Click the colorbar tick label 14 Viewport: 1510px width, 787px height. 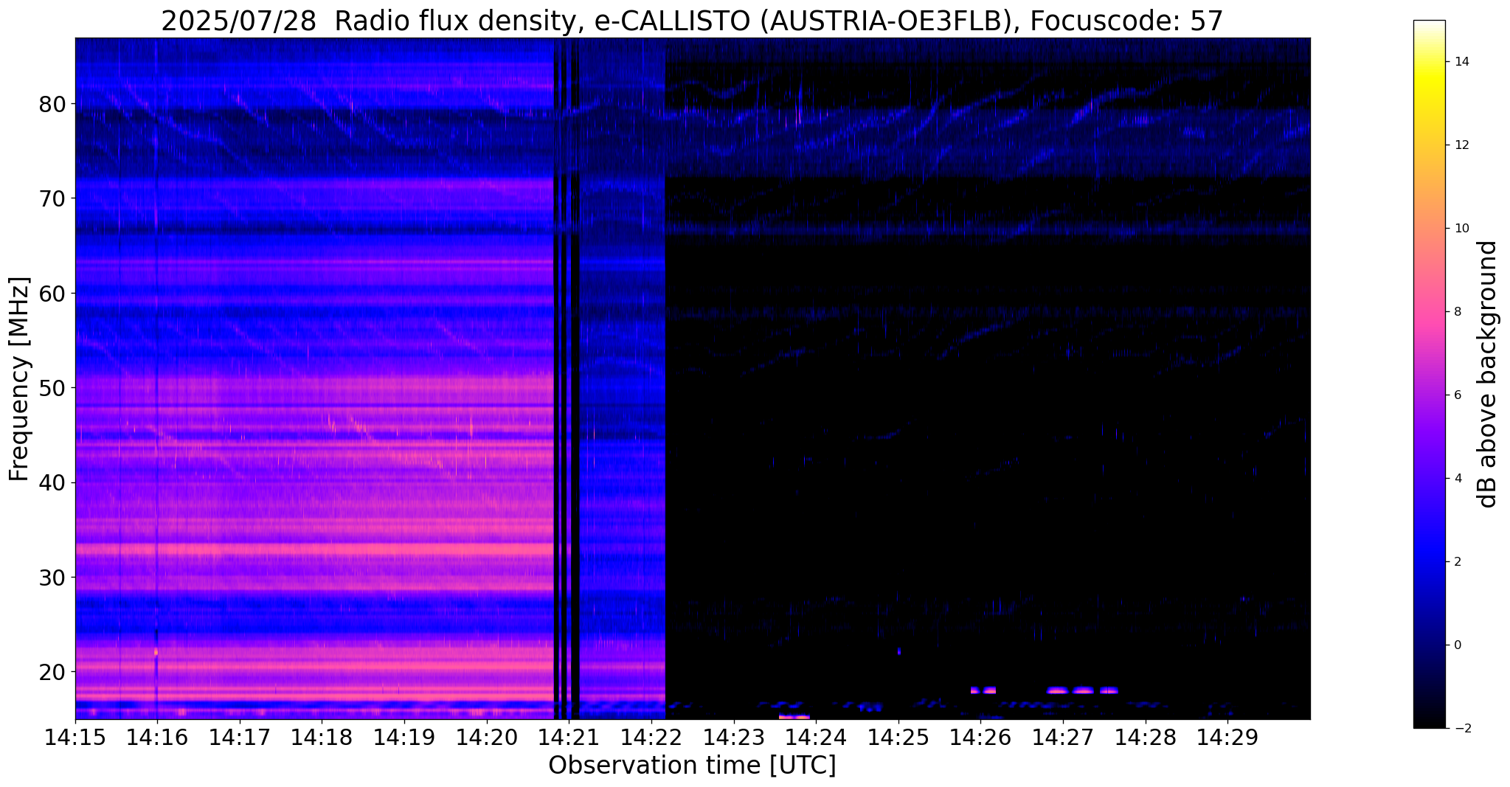tap(1461, 62)
